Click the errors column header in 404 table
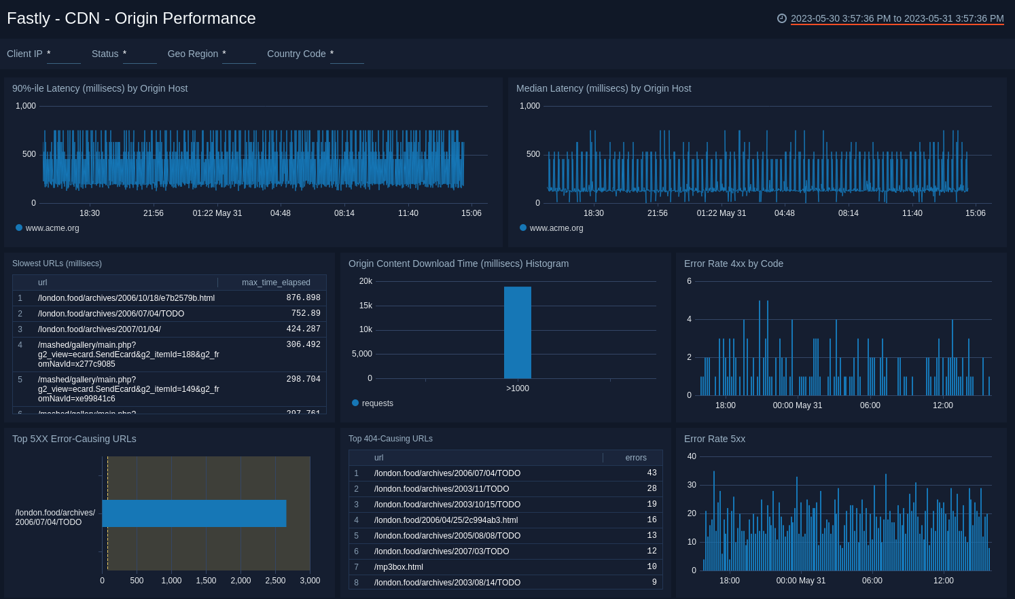This screenshot has width=1015, height=599. (635, 457)
